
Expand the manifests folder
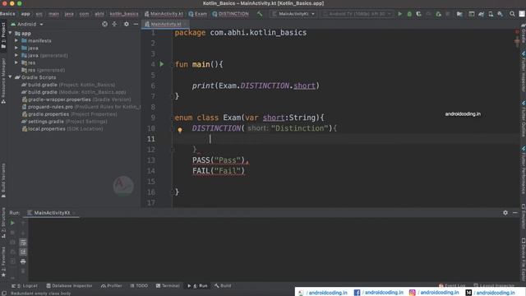tap(16, 40)
